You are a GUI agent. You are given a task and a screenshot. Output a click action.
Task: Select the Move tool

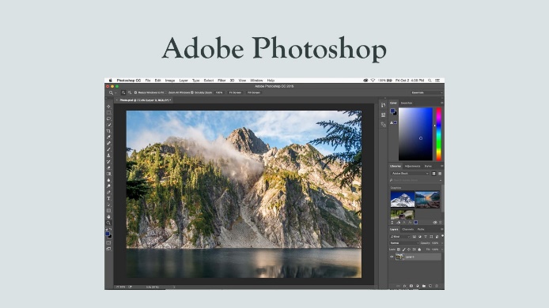tap(108, 107)
